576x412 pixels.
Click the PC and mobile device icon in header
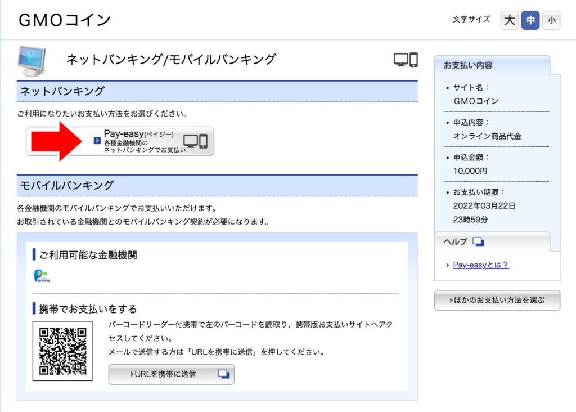(406, 60)
